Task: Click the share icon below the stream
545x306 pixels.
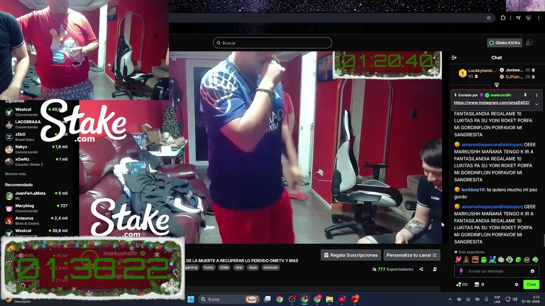Action: click(x=421, y=269)
